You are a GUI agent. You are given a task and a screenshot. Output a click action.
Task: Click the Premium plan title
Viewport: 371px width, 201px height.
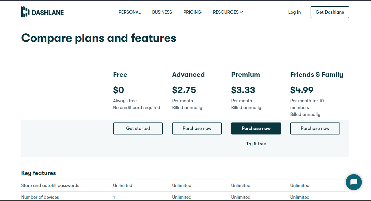pos(246,75)
